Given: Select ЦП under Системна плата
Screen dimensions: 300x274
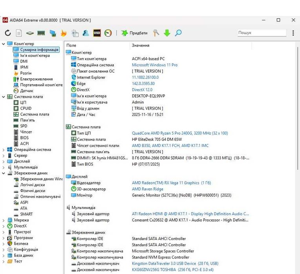Looking at the screenshot, I should pyautogui.click(x=20, y=103).
